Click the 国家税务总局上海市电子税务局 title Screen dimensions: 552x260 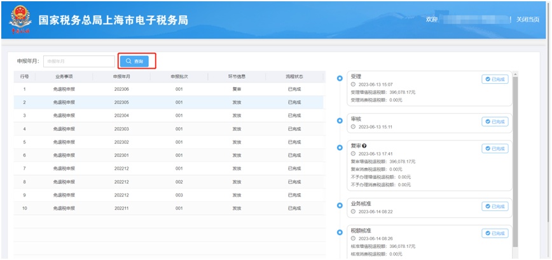(113, 20)
